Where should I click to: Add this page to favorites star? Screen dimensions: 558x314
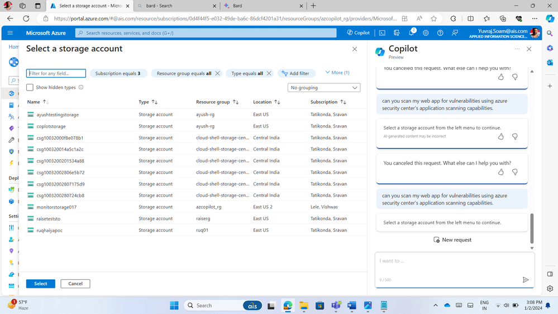pos(433,18)
